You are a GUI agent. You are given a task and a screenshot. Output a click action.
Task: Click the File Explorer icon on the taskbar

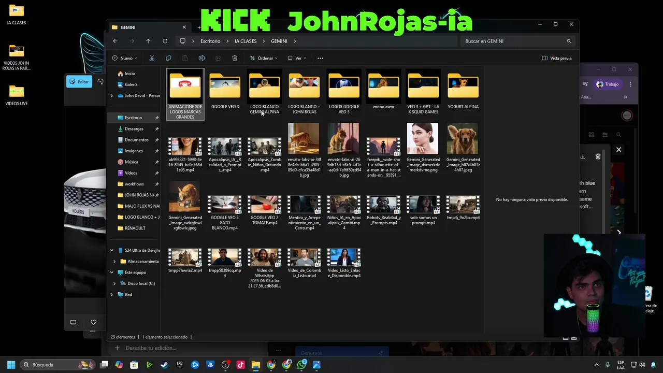click(255, 365)
